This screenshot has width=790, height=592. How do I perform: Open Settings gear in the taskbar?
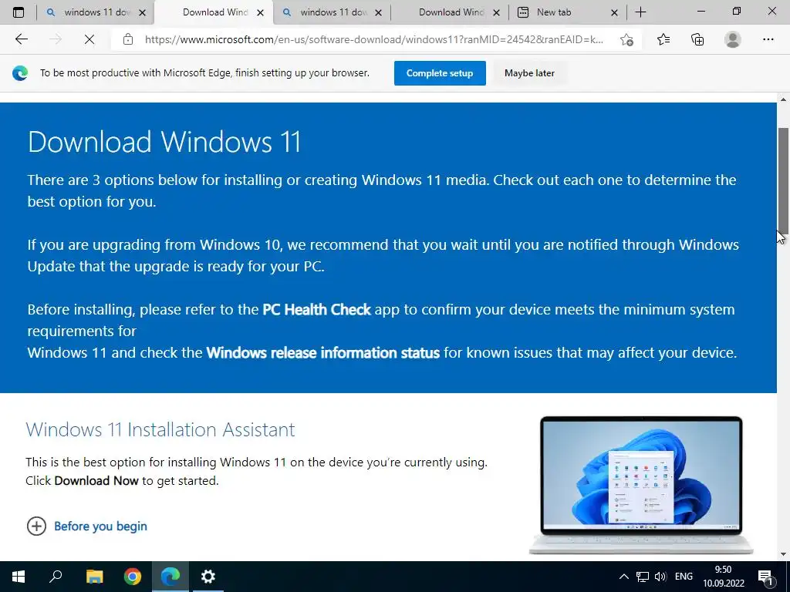208,577
